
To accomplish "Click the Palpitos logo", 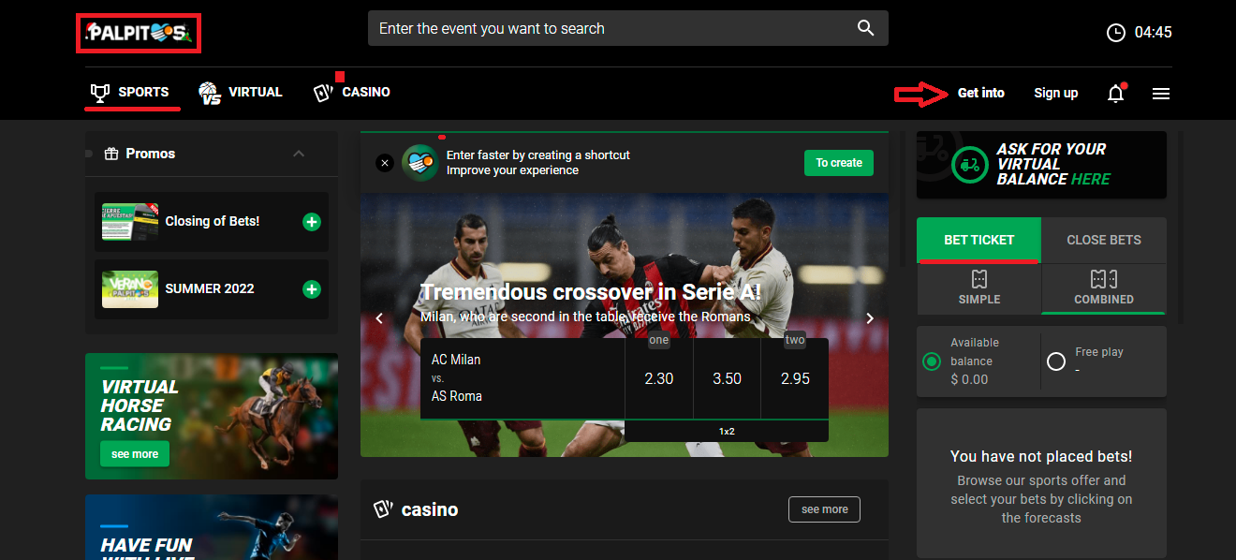I will tap(139, 34).
